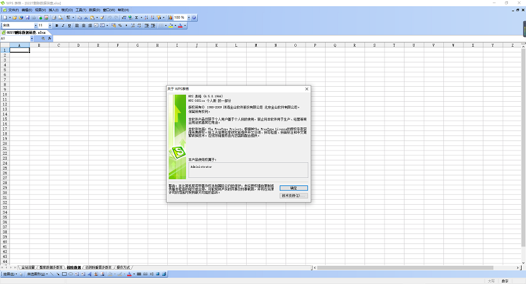Create a new workbook from the toolbar
The width and height of the screenshot is (526, 284).
click(x=5, y=17)
